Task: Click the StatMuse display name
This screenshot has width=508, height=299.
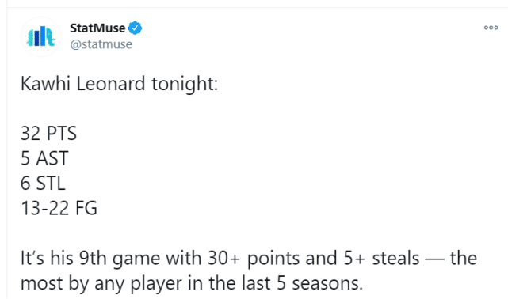Action: pos(97,28)
